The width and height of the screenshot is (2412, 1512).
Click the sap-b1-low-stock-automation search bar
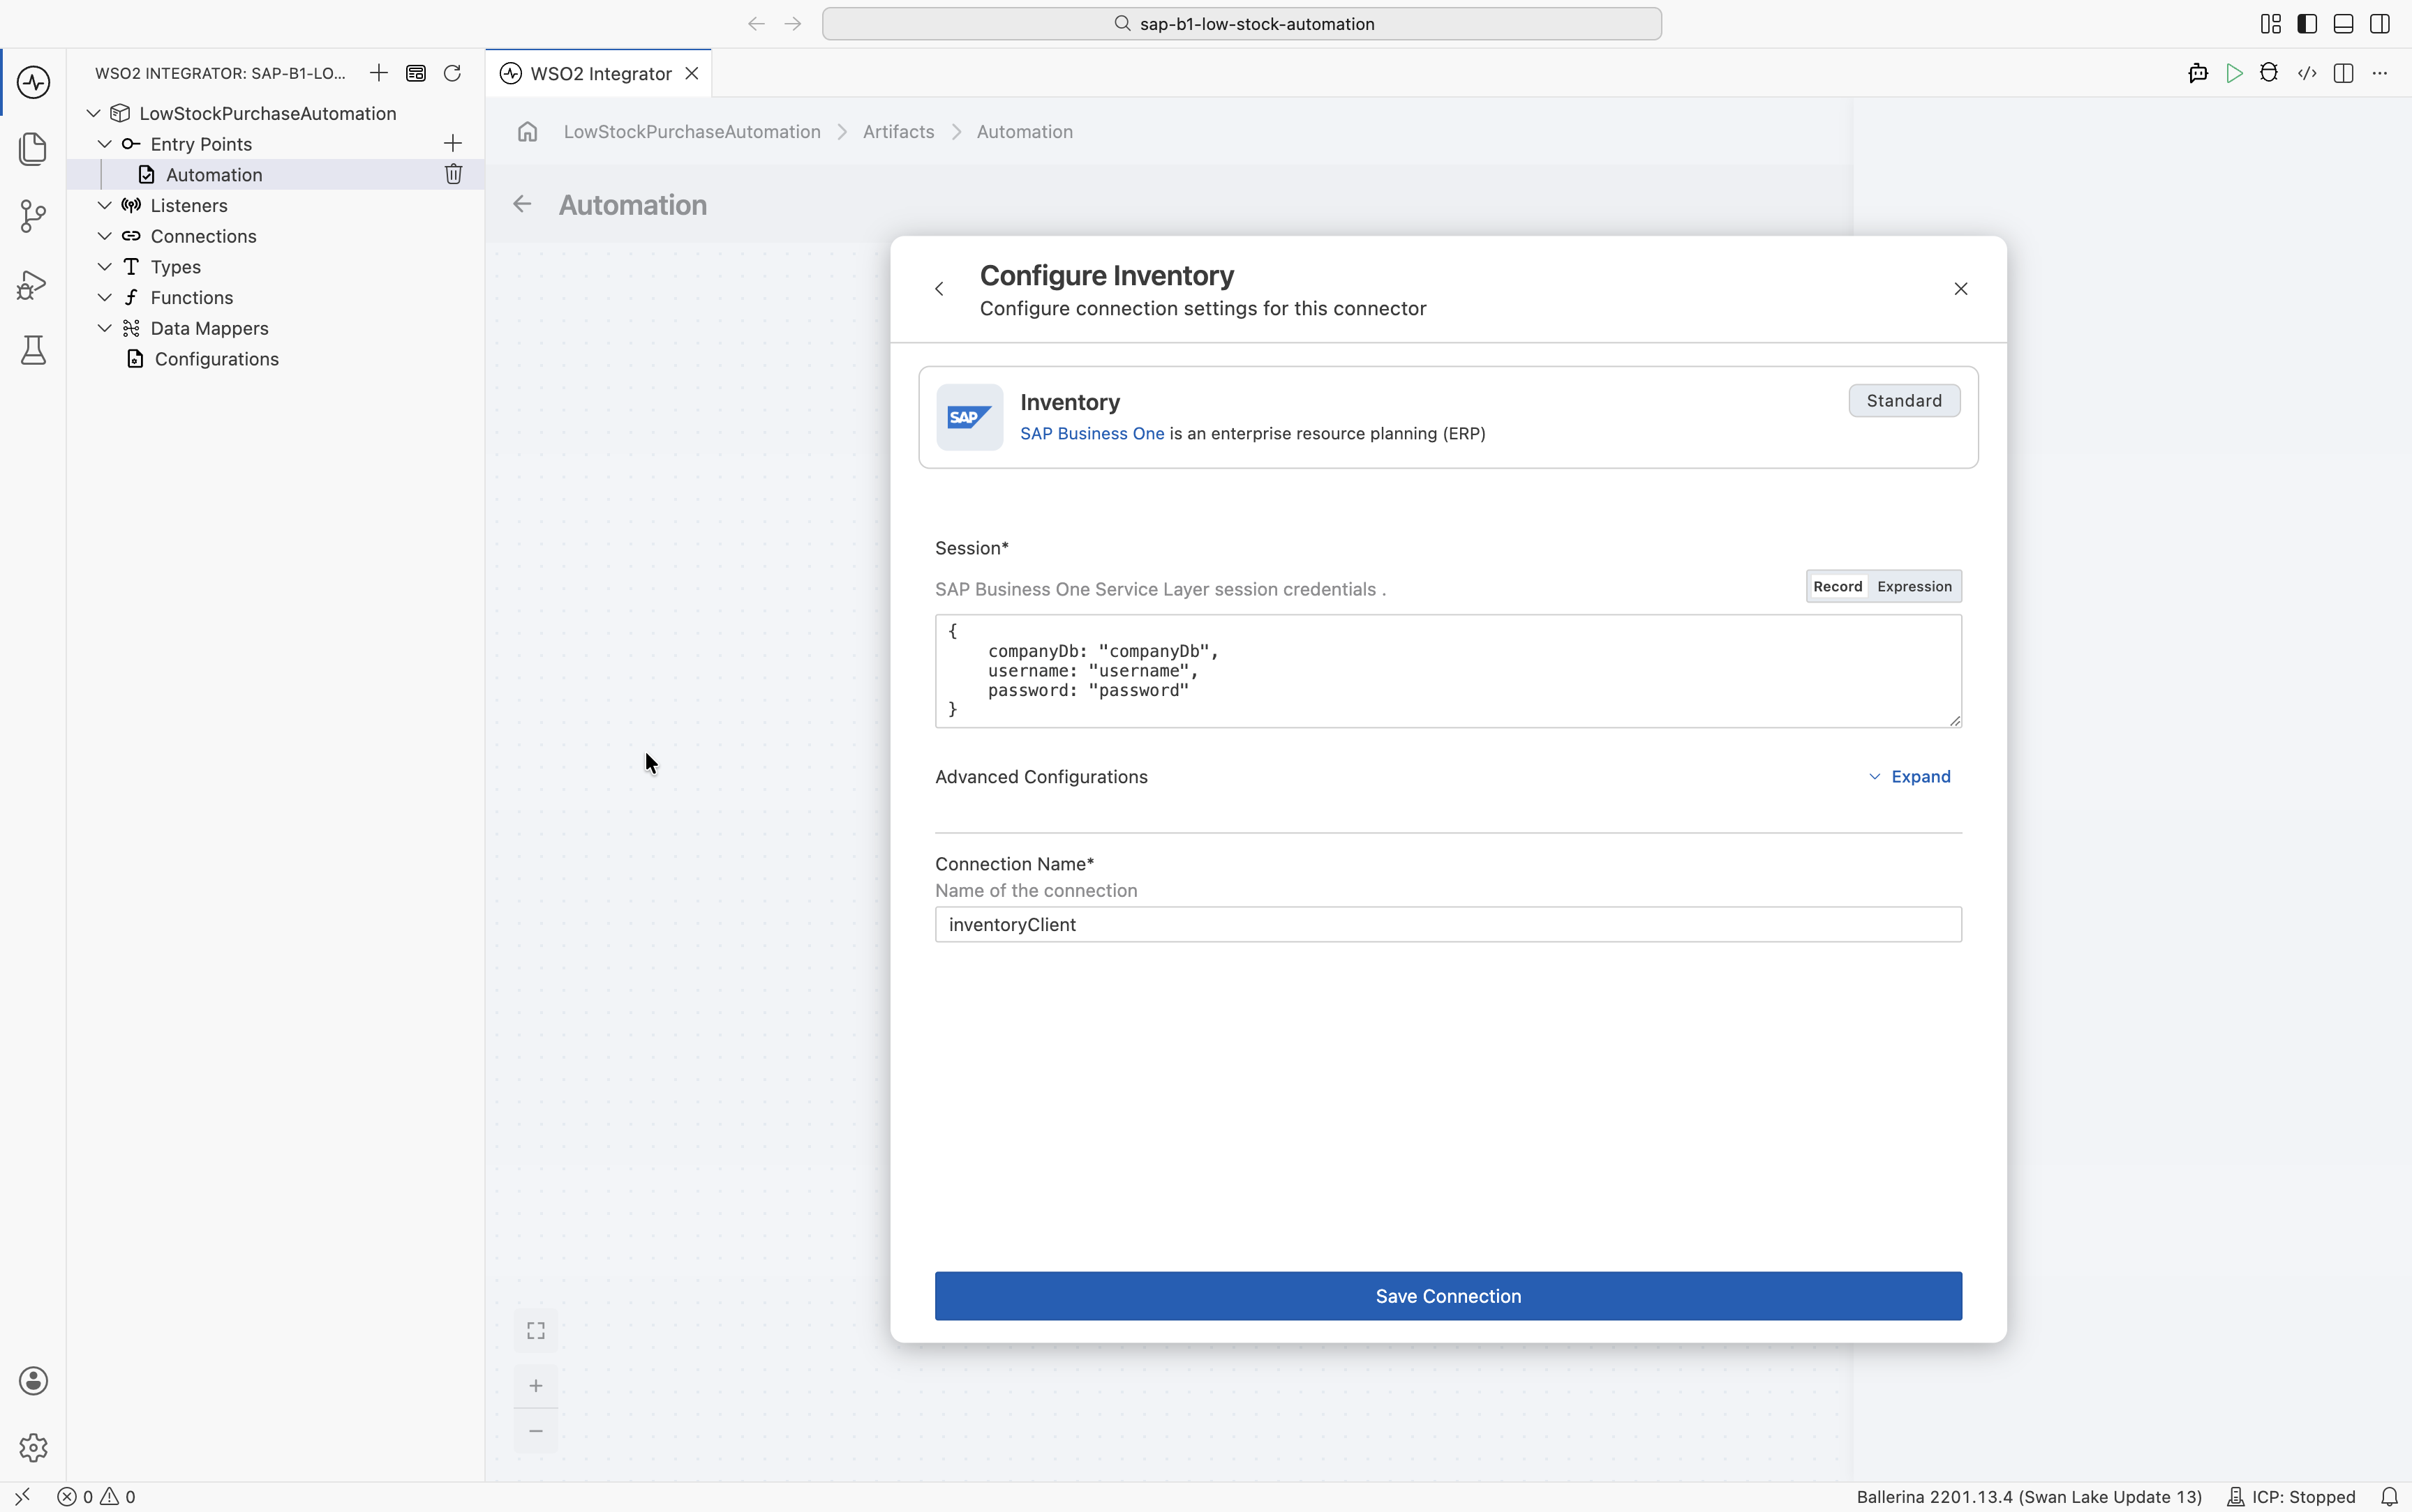pos(1242,24)
